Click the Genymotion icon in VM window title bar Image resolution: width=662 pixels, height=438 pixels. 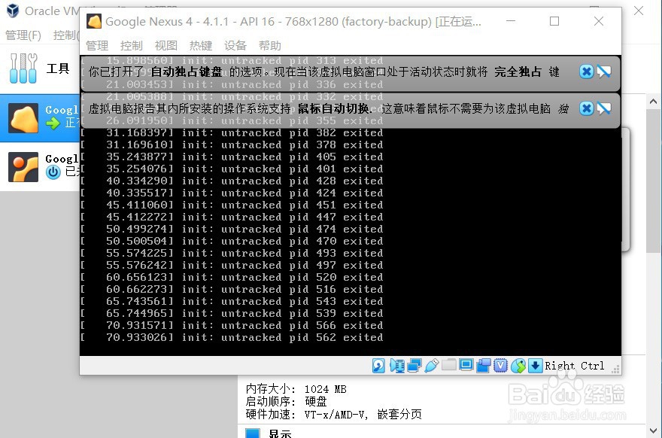tap(94, 21)
